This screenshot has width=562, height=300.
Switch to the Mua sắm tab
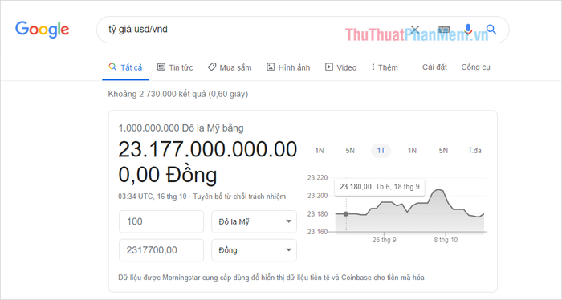pos(230,67)
